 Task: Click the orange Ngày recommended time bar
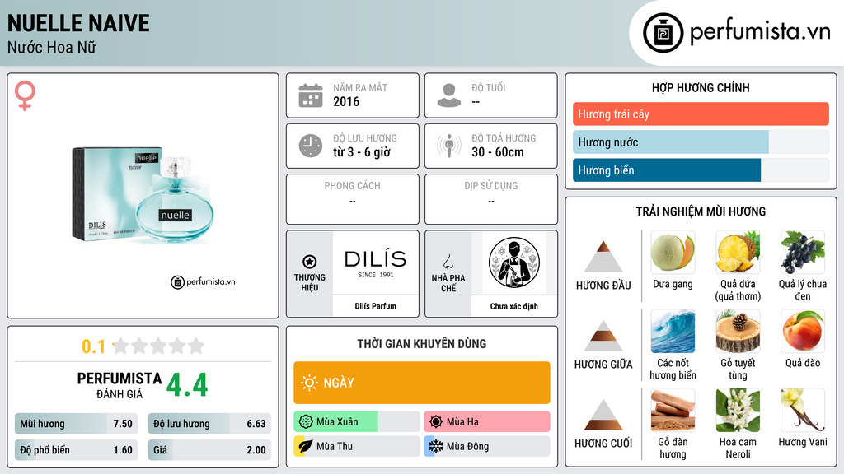[x=422, y=383]
